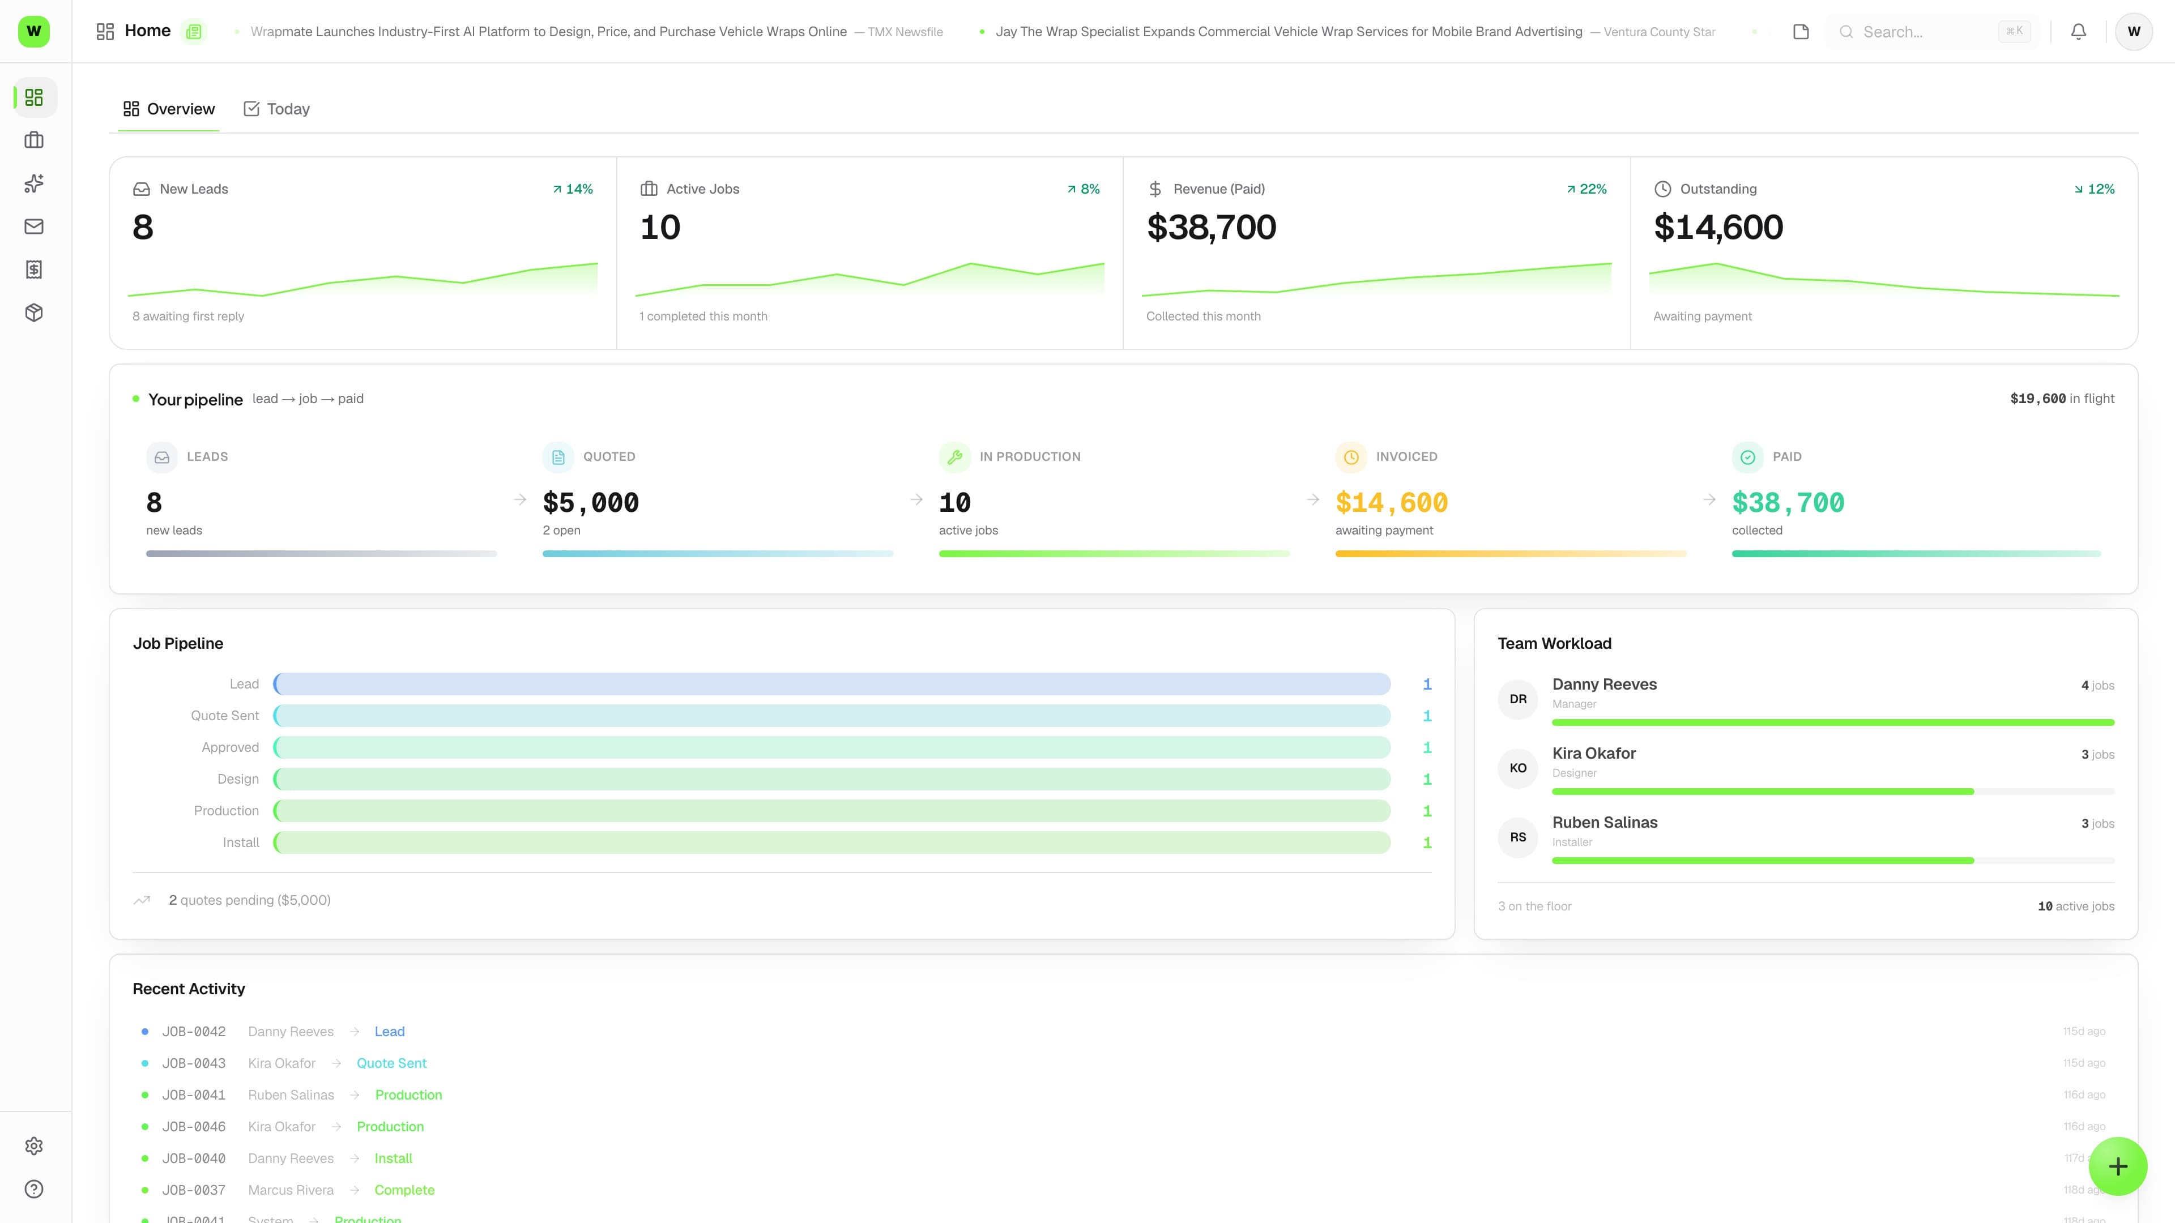Open the notifications bell
2175x1223 pixels.
2079,31
